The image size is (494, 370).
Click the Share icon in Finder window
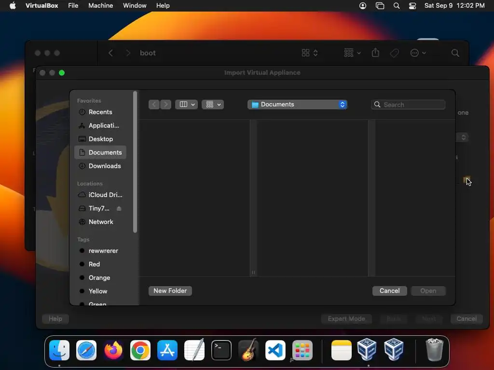(375, 53)
